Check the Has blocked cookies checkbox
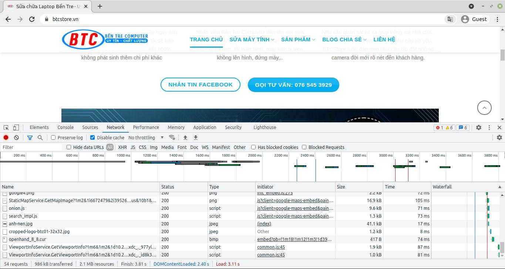The image size is (505, 269). (253, 147)
